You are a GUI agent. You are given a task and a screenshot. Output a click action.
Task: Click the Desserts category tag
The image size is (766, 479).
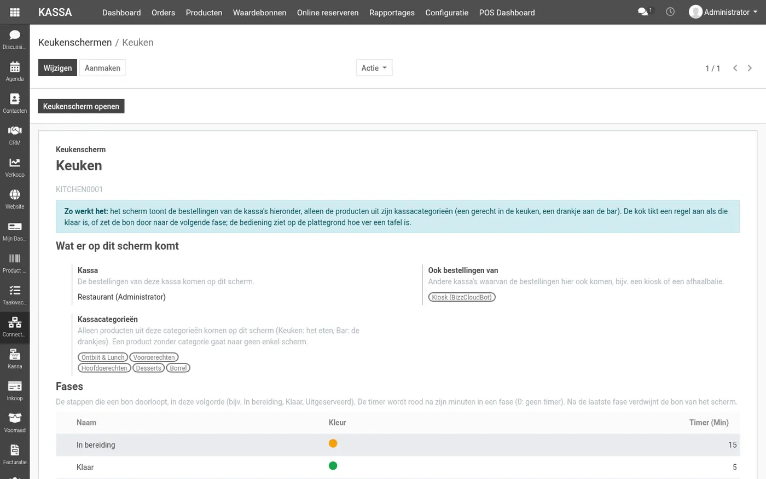pos(148,368)
